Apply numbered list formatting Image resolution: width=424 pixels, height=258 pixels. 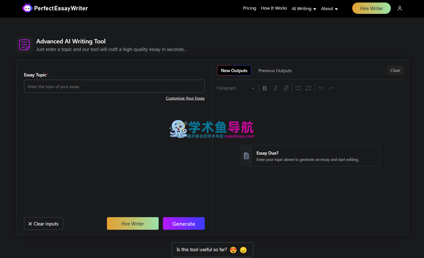click(309, 88)
